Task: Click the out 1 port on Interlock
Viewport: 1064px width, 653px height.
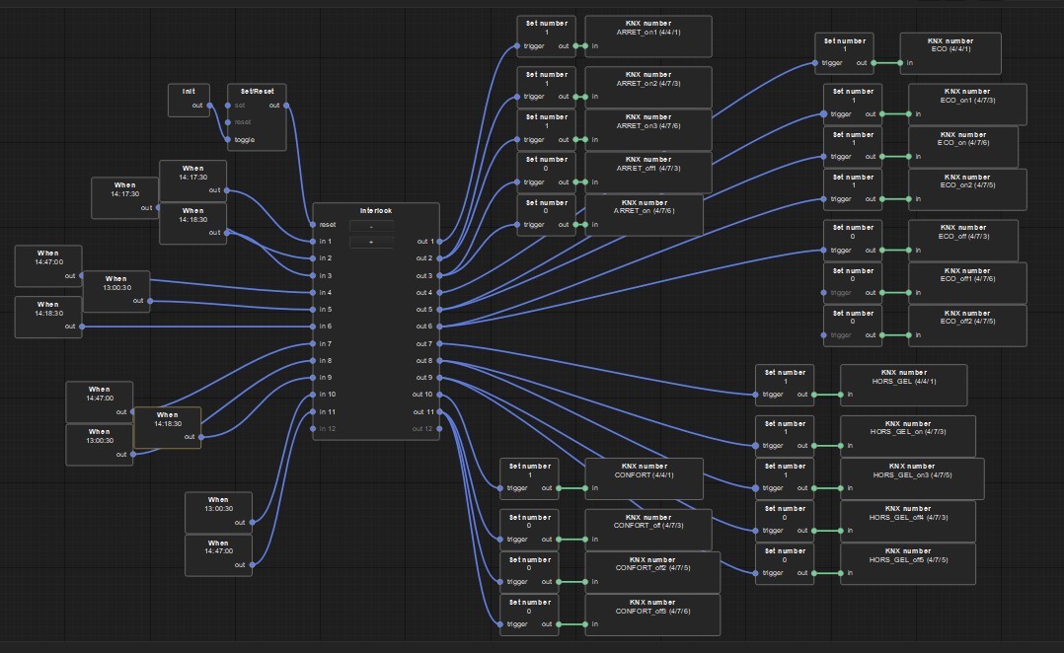Action: point(439,242)
